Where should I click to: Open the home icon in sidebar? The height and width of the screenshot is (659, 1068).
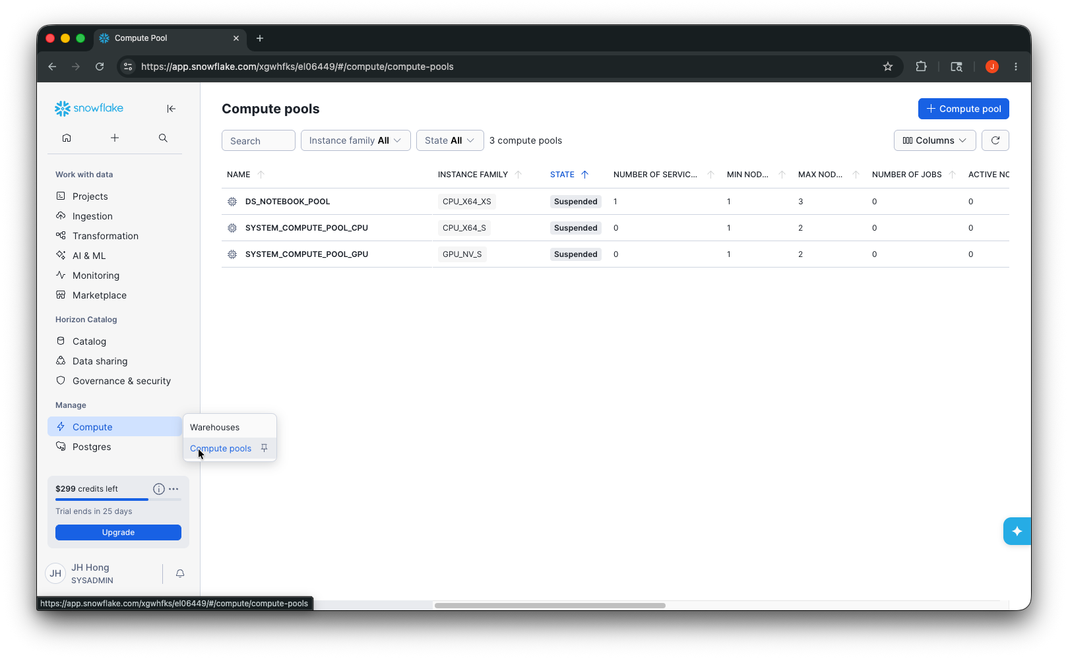point(67,138)
